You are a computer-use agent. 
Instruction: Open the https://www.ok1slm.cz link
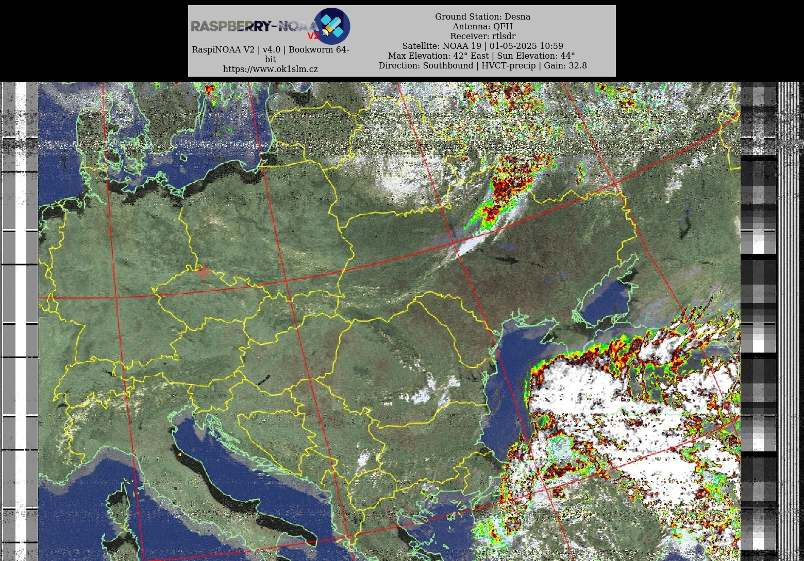(271, 69)
